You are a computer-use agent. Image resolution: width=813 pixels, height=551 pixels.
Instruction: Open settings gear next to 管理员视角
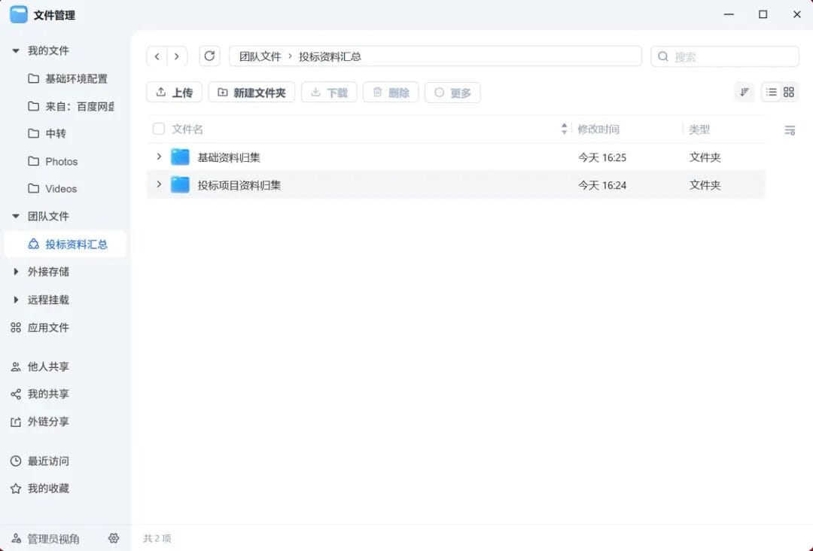point(114,538)
